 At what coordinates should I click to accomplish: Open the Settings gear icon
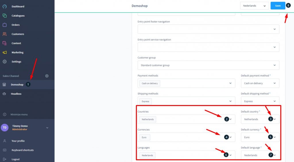click(5, 62)
